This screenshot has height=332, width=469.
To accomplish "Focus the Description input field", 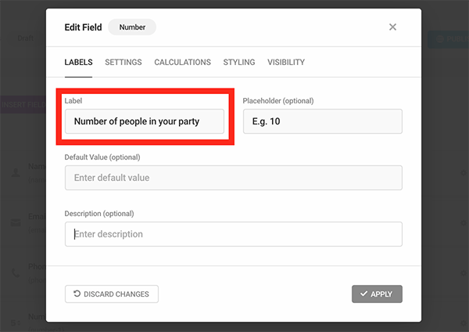I will [233, 234].
